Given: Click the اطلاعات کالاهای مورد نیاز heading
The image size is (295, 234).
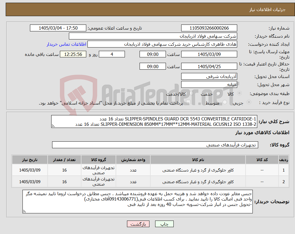Looking at the screenshot, I should pyautogui.click(x=262, y=133).
